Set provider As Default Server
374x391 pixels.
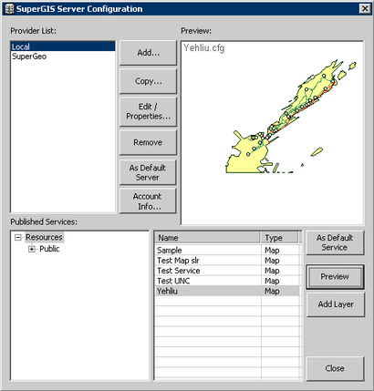(148, 172)
